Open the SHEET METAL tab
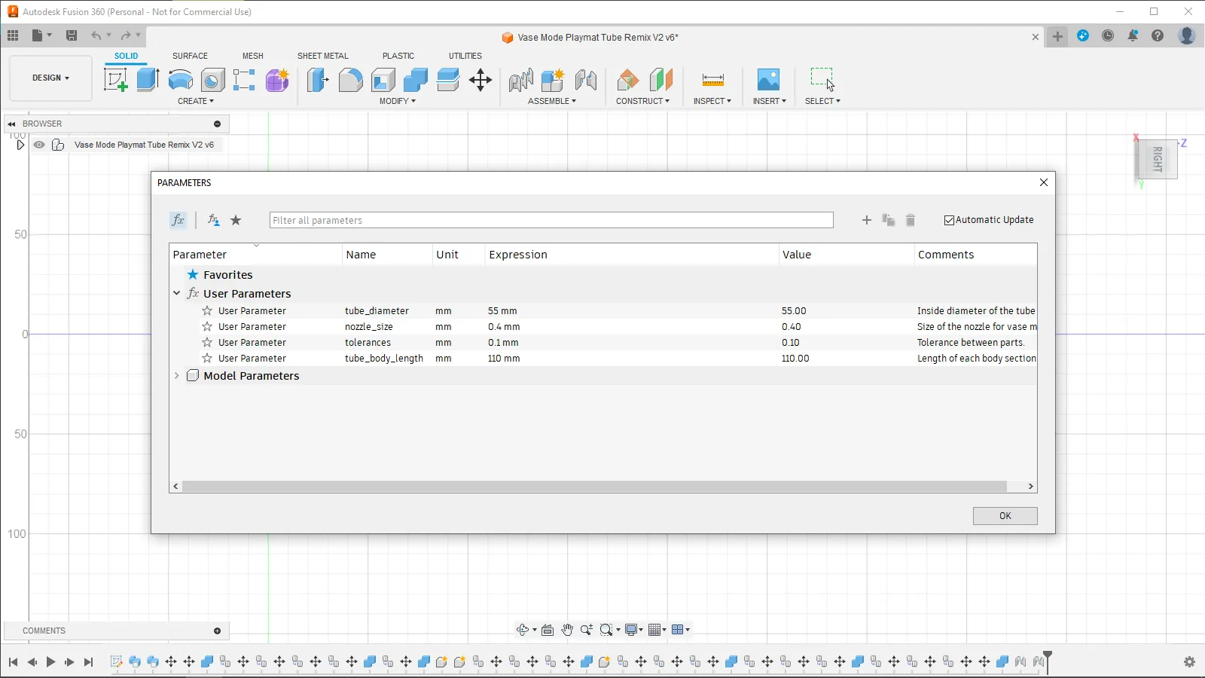This screenshot has width=1205, height=678. coord(322,56)
